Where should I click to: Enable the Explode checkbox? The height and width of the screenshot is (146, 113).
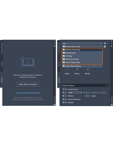[63, 102]
